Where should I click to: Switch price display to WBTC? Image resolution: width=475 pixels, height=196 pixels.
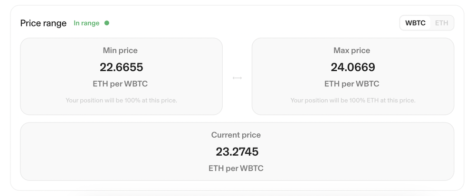tap(415, 23)
